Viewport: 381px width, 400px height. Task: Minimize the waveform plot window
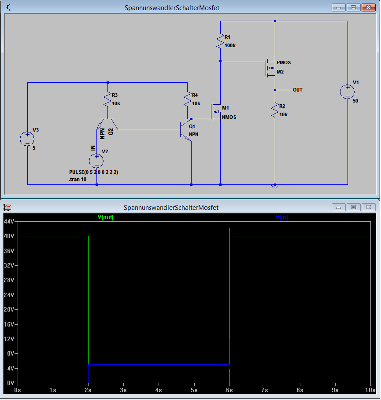339,207
